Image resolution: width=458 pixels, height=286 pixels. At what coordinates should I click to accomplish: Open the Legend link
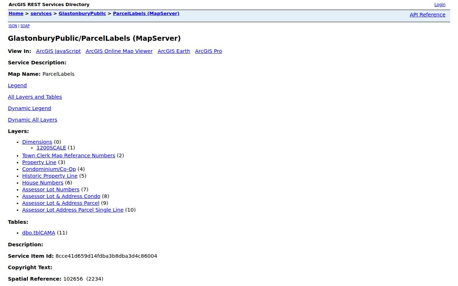[17, 85]
